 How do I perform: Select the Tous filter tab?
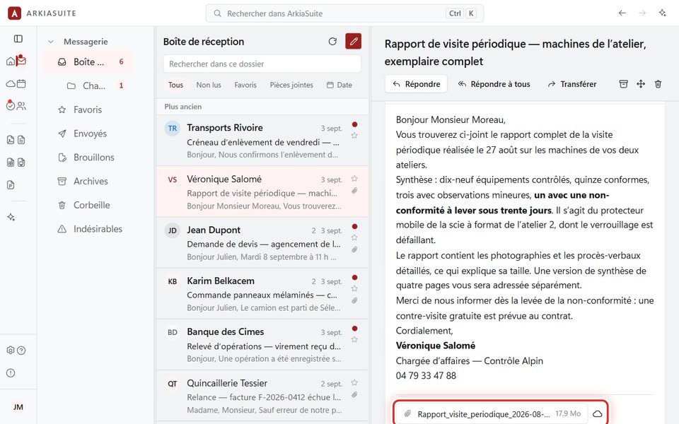click(175, 86)
